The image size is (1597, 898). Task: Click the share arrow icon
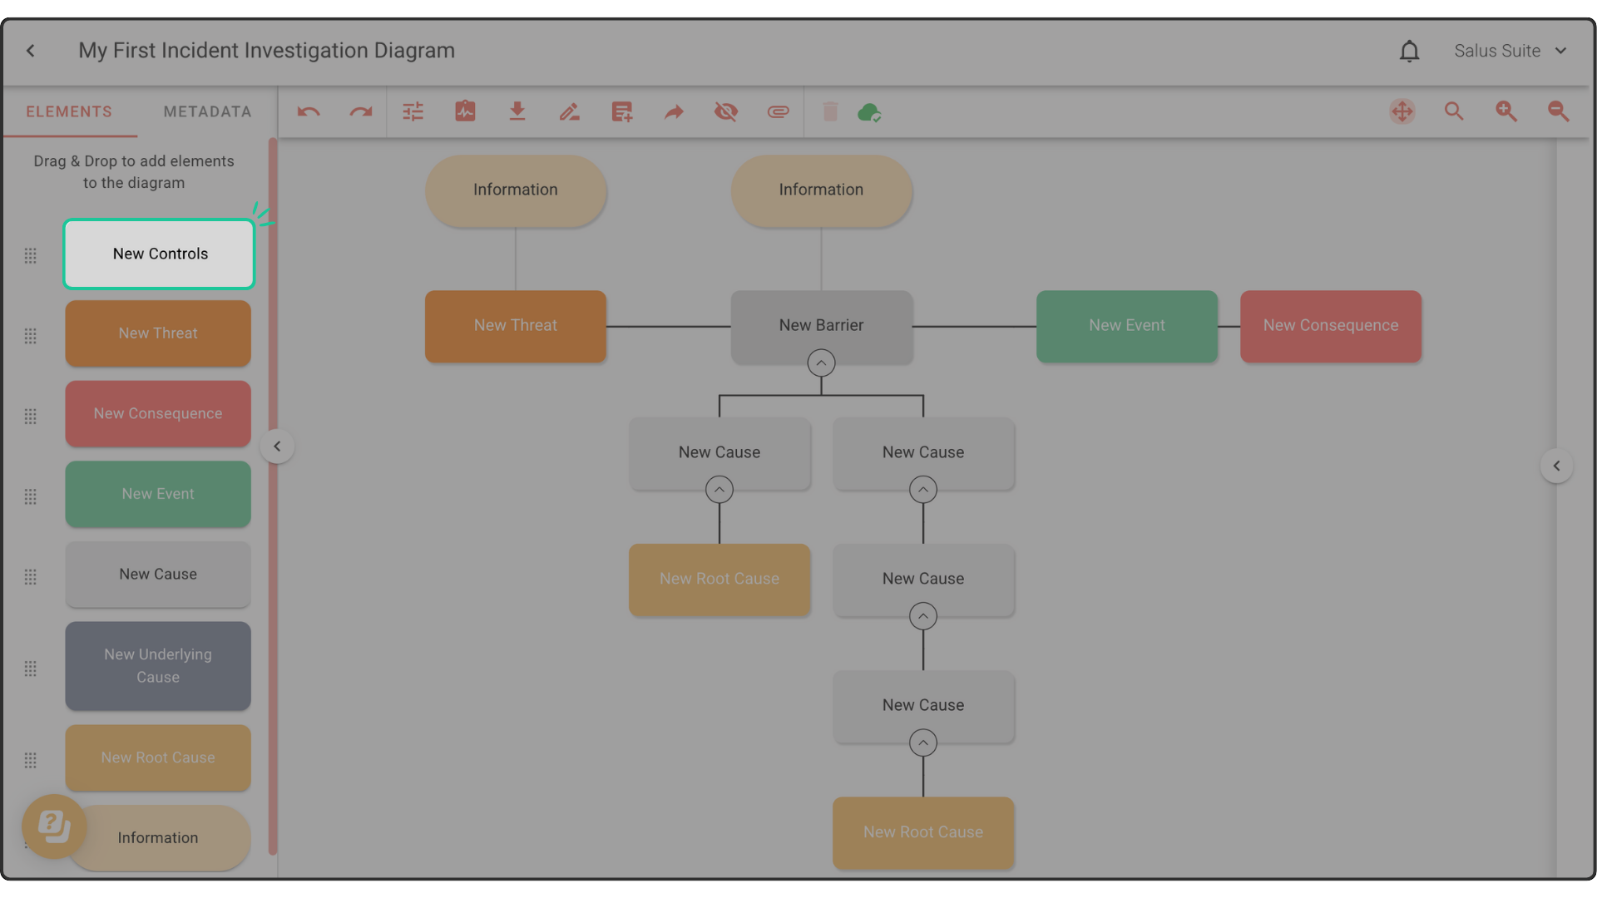tap(674, 111)
